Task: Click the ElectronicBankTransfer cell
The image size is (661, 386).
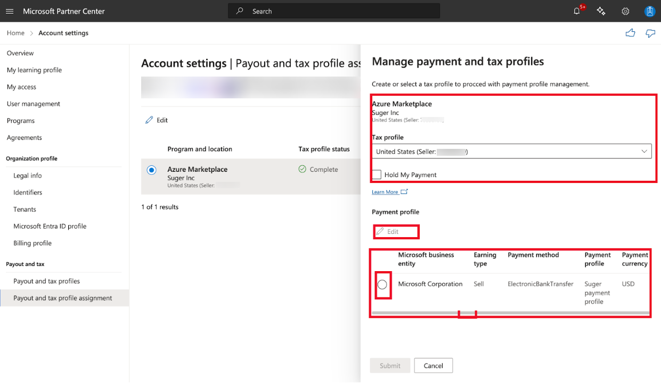Action: coord(541,284)
